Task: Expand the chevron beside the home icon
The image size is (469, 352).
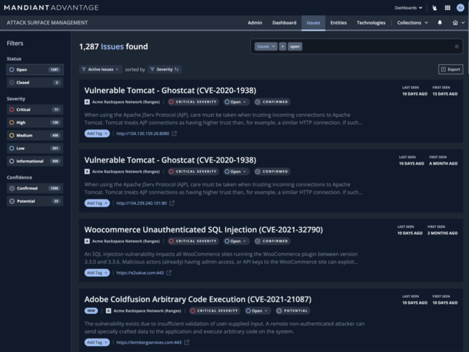Action: coord(463,23)
